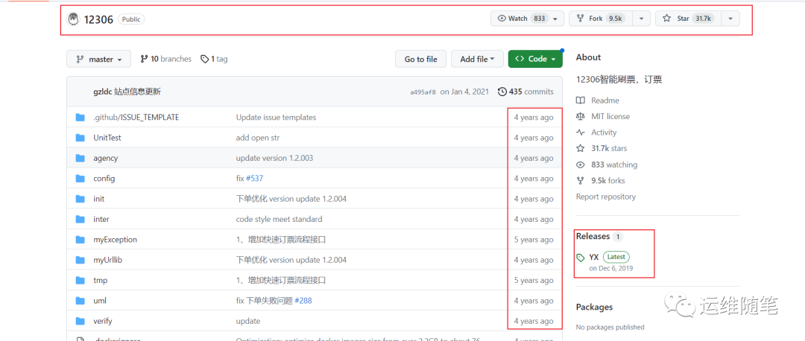Click the folder icon for agency
Image resolution: width=805 pixels, height=341 pixels.
(x=80, y=158)
